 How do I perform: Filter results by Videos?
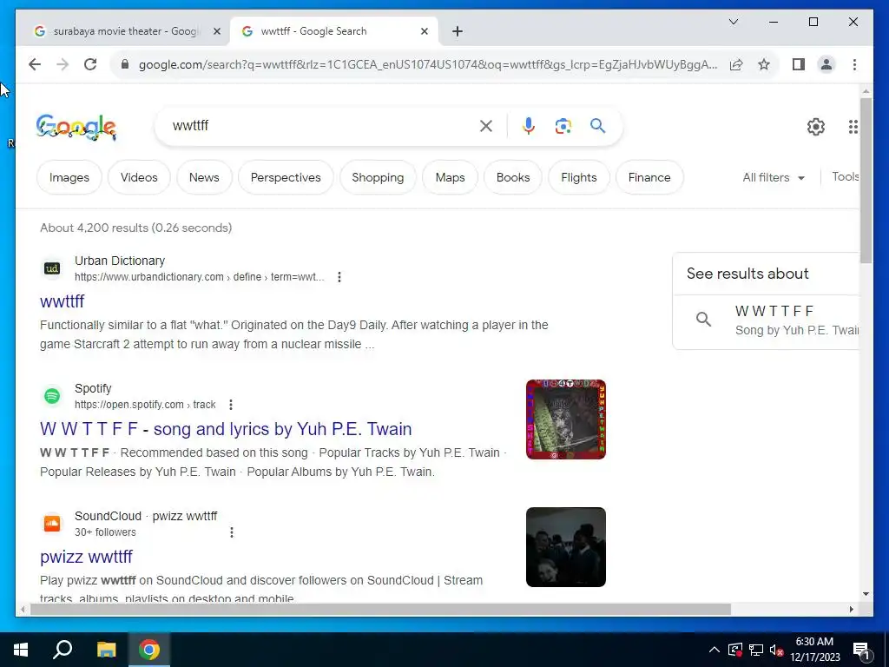139,177
